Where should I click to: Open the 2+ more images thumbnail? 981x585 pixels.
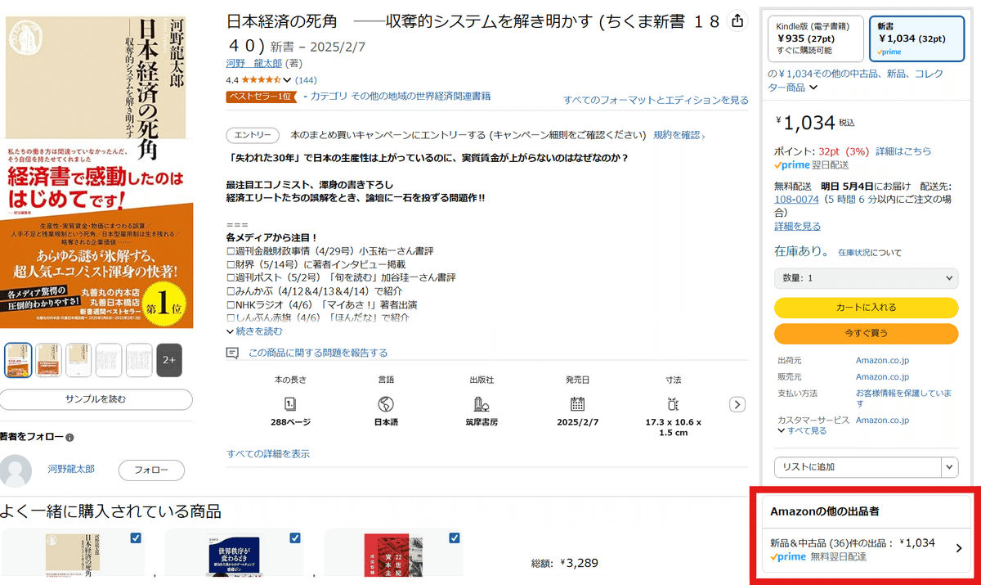coord(169,360)
